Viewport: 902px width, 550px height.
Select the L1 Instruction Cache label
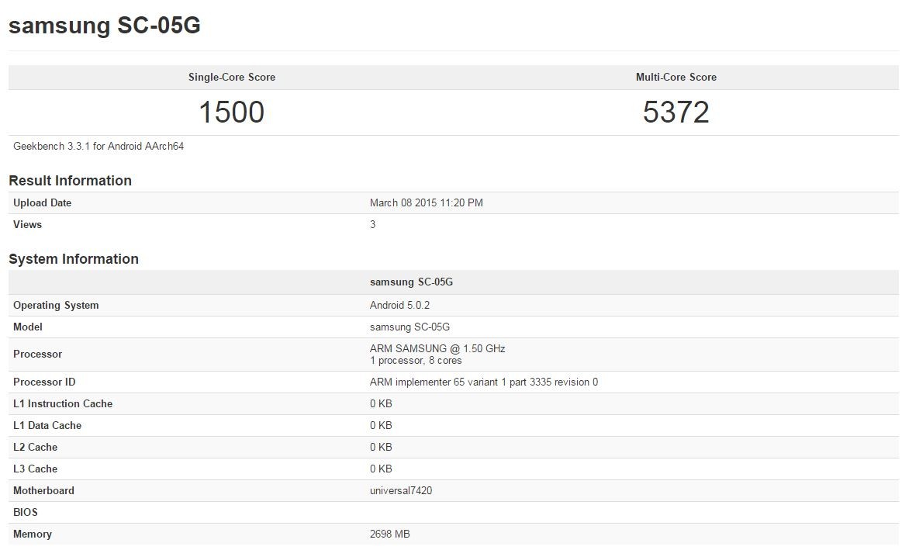(63, 404)
